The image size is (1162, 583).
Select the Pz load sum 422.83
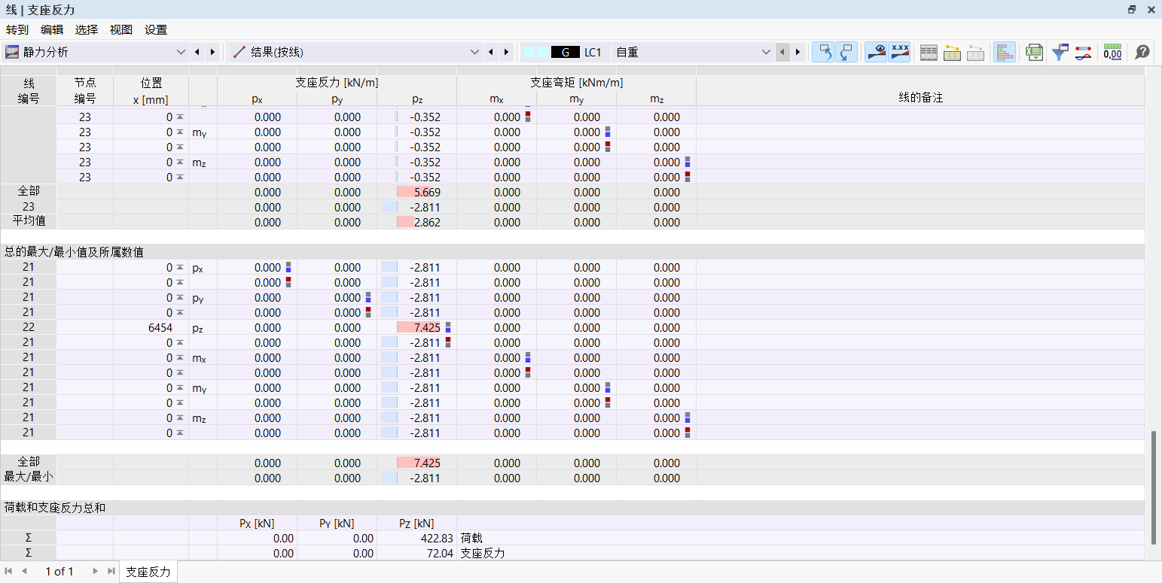pyautogui.click(x=416, y=538)
